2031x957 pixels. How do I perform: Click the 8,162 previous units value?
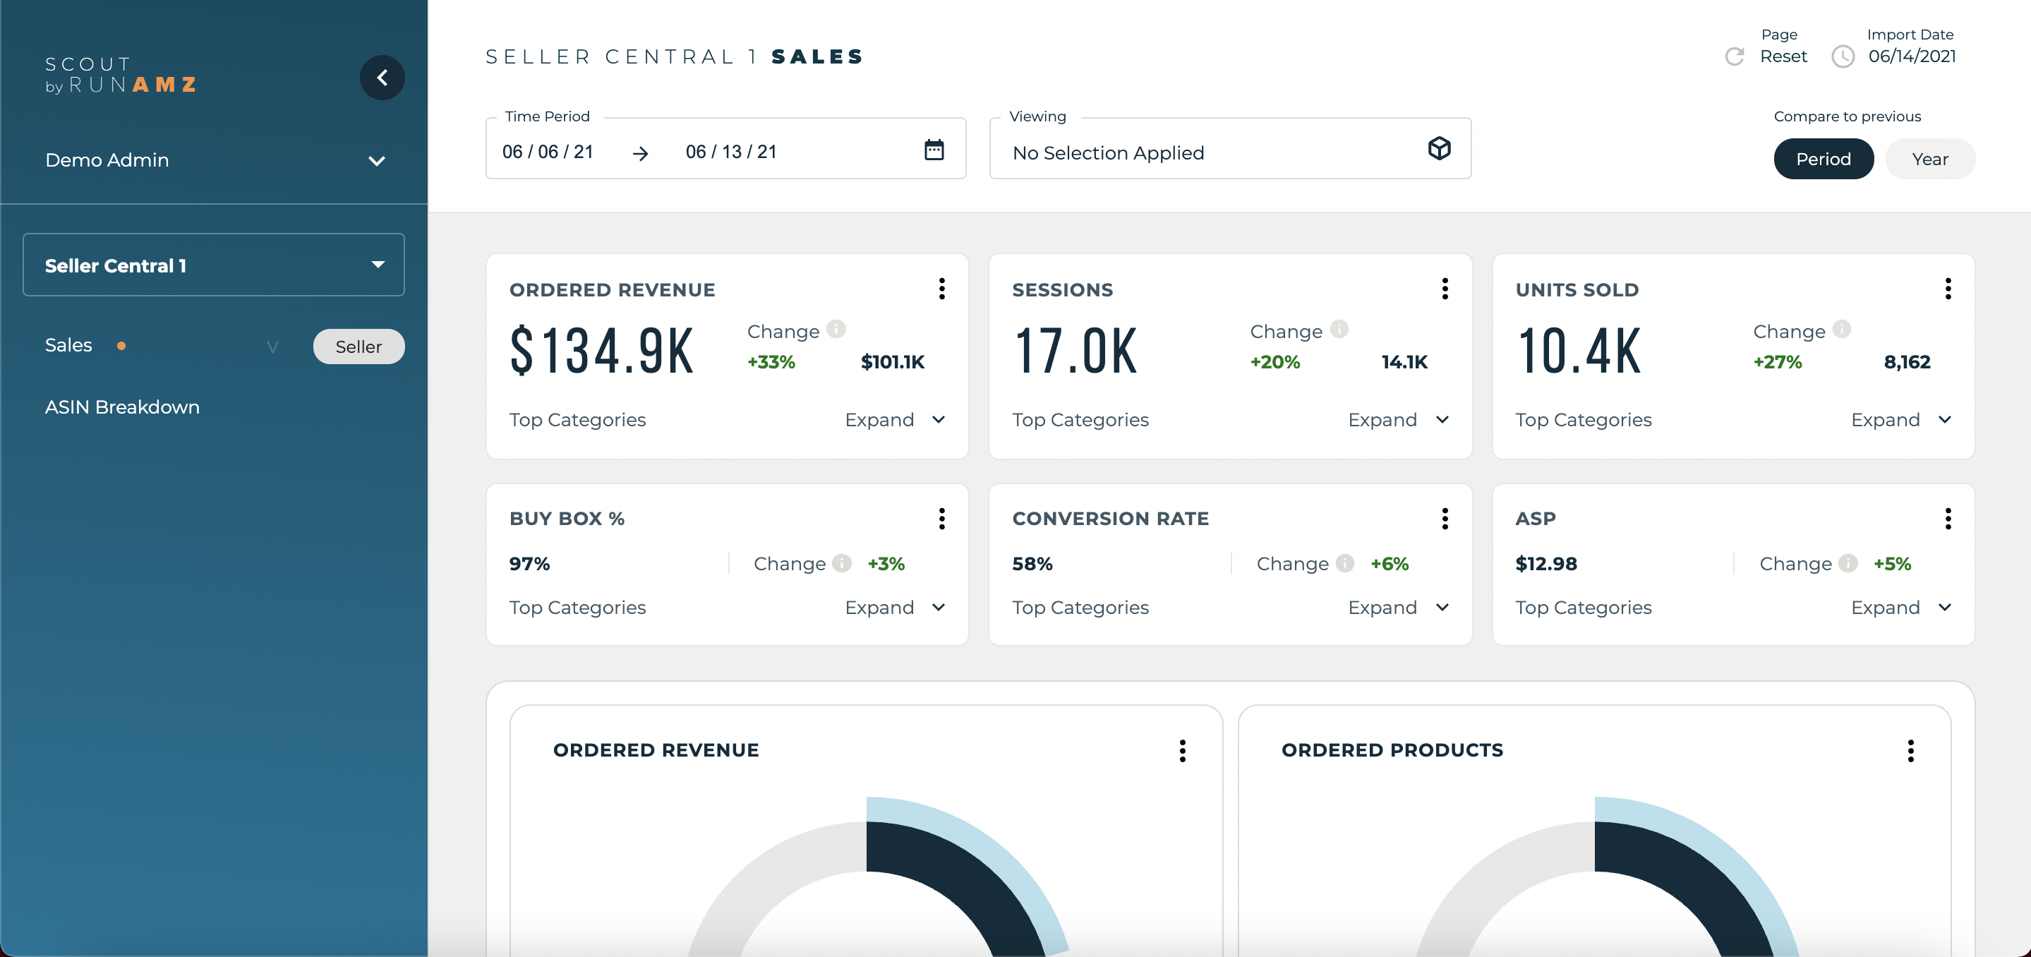point(1906,362)
